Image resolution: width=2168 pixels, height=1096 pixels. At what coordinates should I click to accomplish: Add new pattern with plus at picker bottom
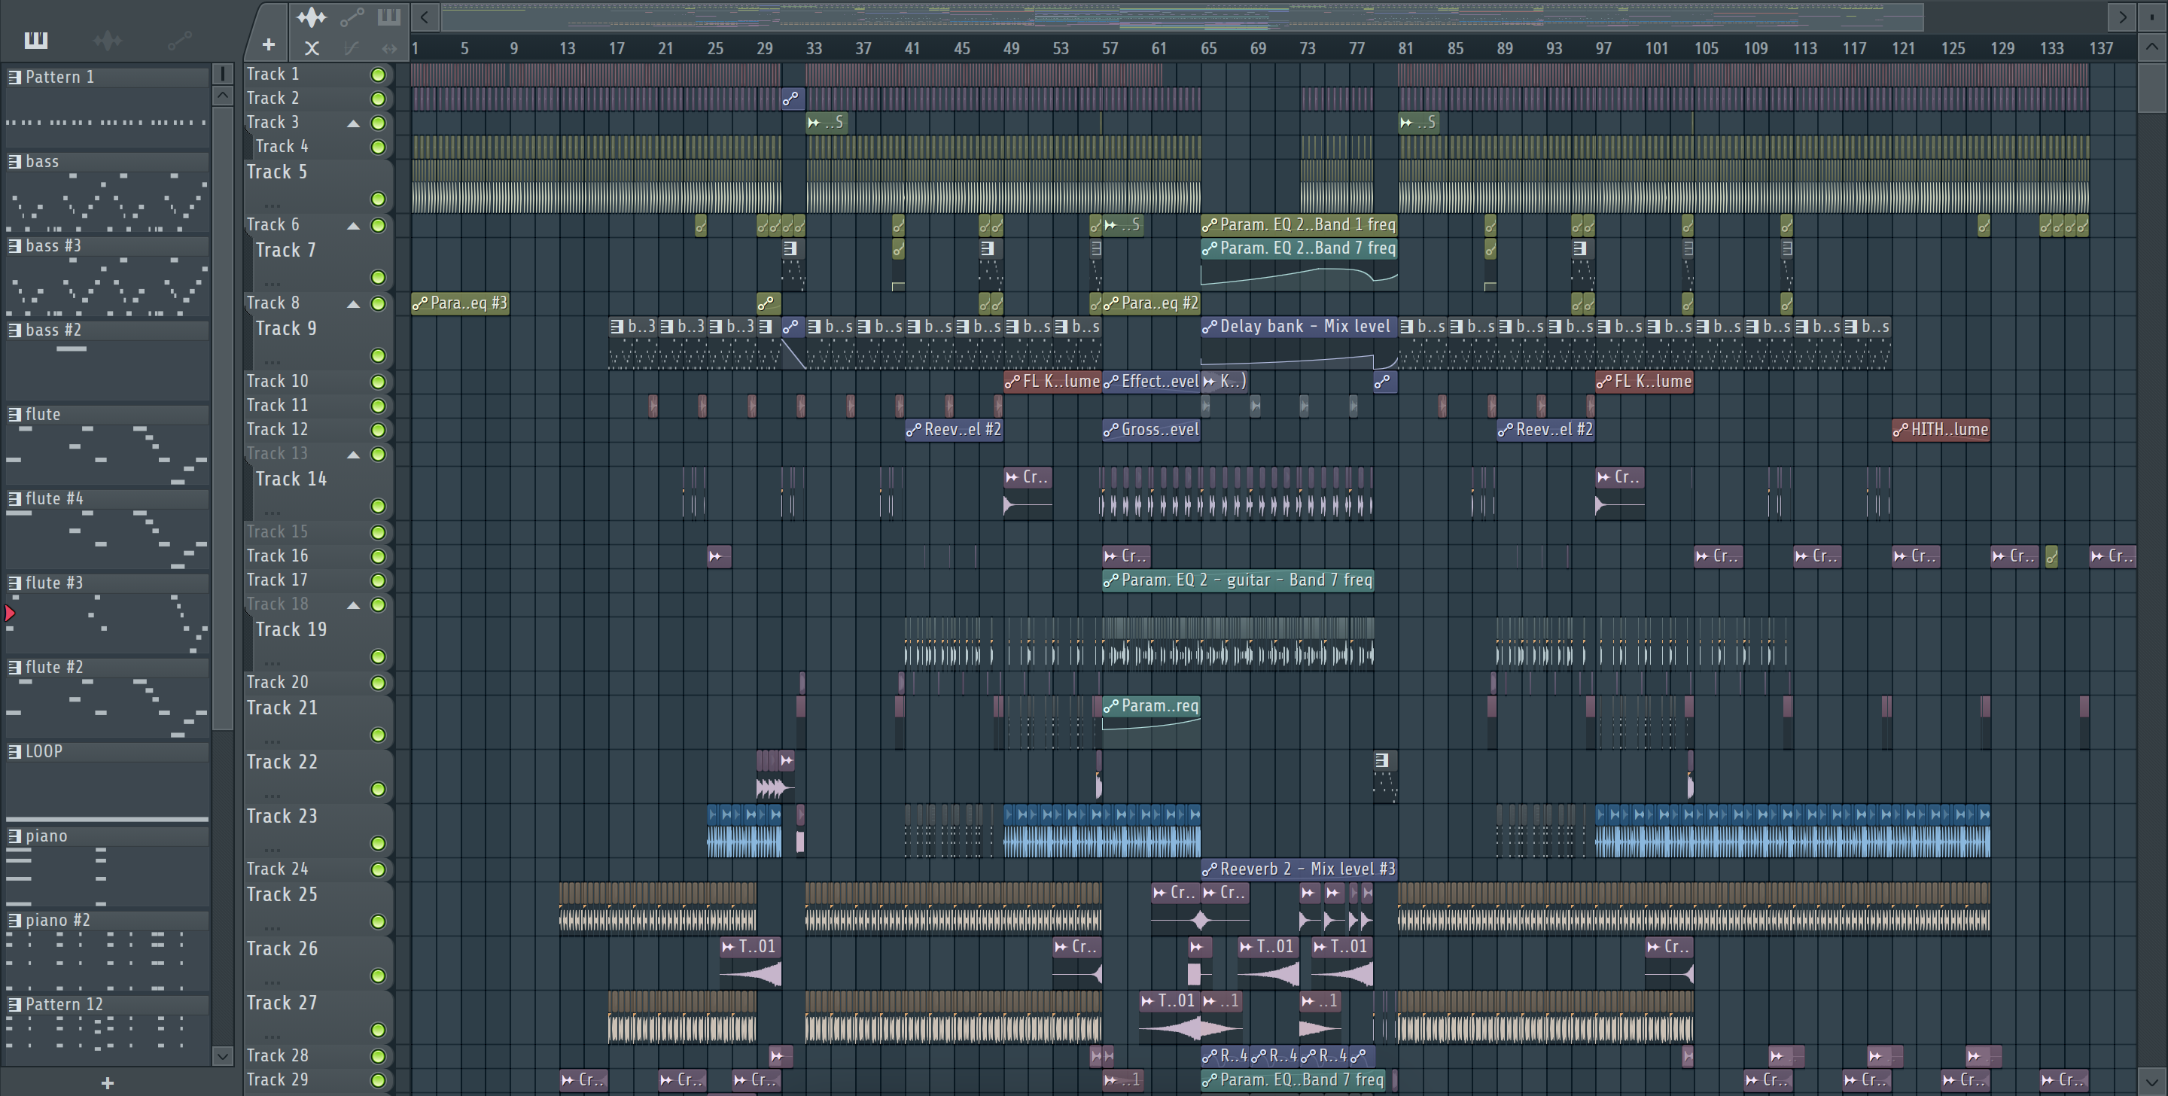pos(107,1082)
